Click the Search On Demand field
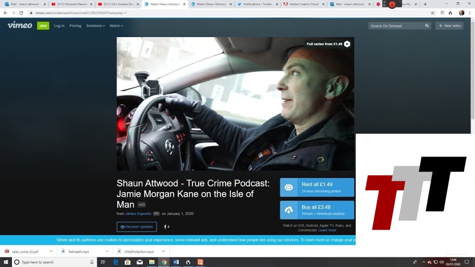475x267 pixels. tap(396, 26)
